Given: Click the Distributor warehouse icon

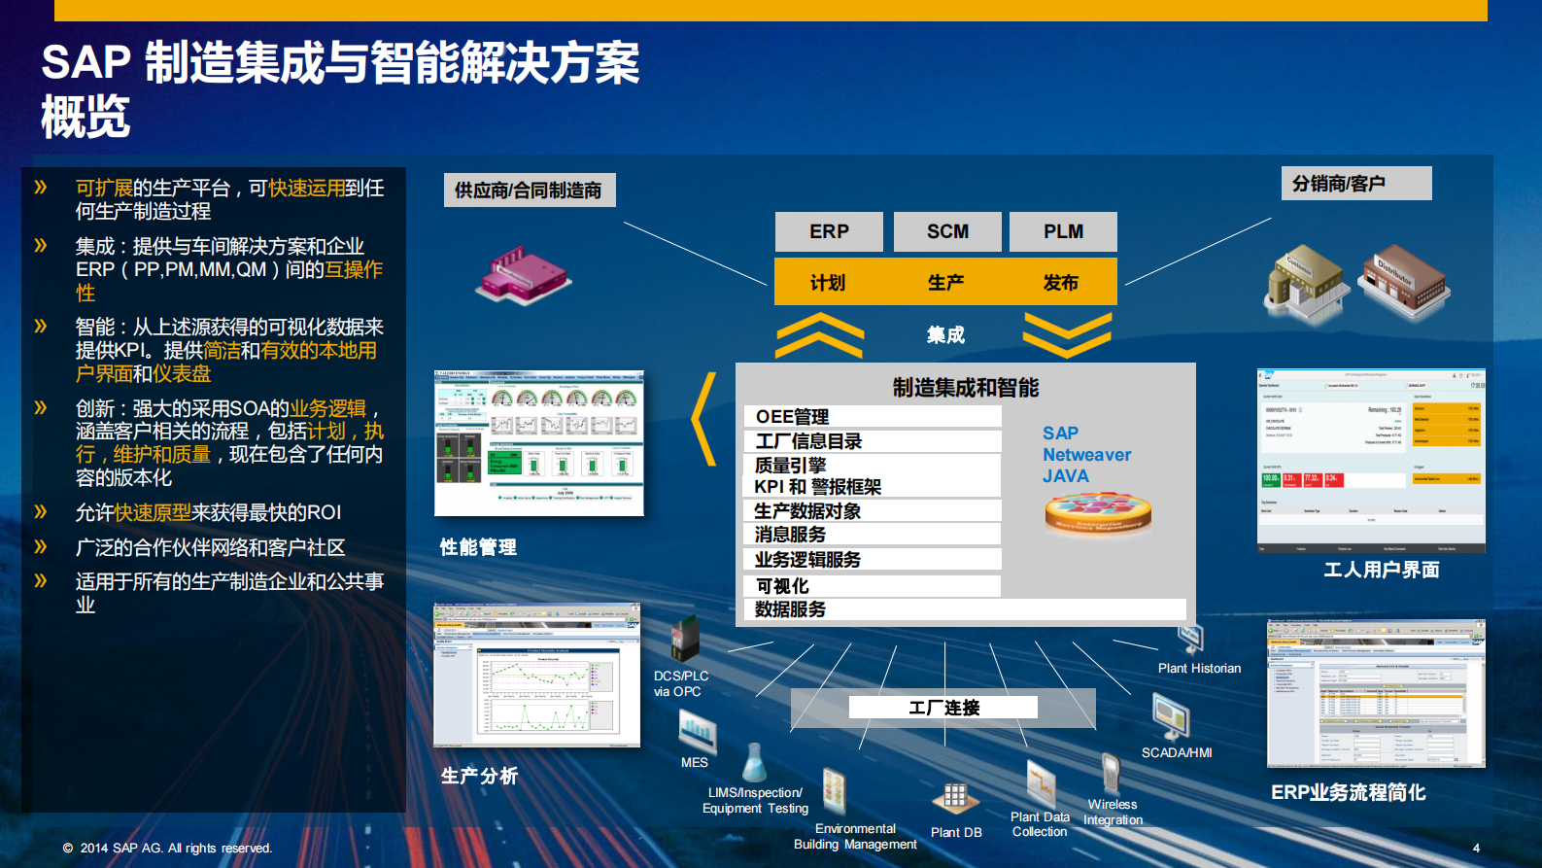Looking at the screenshot, I should coord(1404,280).
